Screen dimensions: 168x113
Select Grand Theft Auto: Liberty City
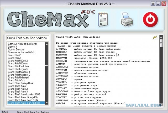coord(23,97)
